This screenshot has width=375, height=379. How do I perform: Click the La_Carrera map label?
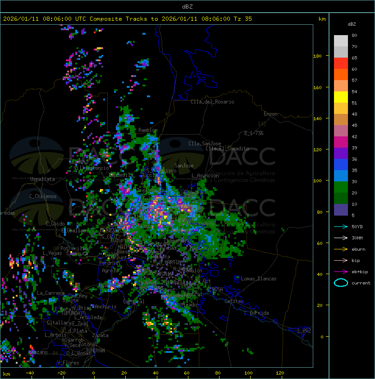(50, 293)
